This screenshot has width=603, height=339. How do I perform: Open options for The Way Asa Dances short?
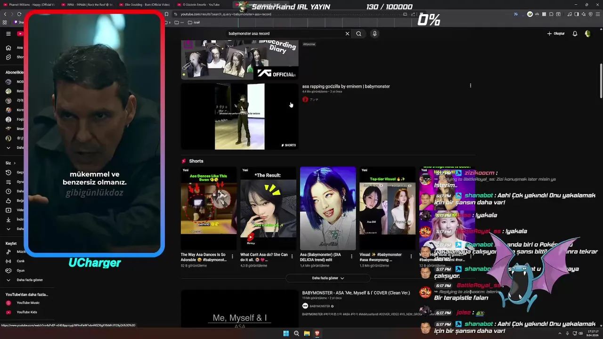(x=232, y=257)
